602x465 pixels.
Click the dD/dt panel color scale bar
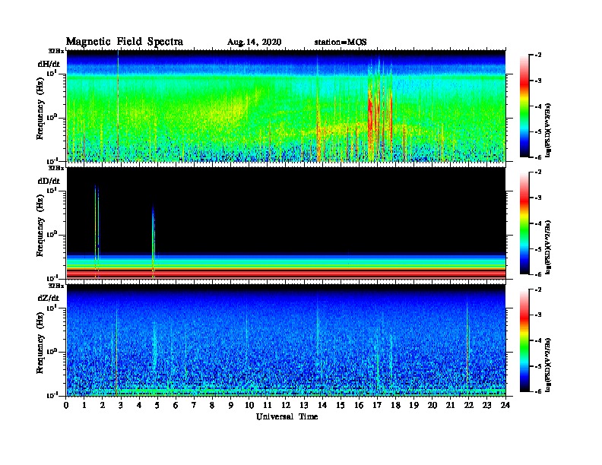[524, 223]
